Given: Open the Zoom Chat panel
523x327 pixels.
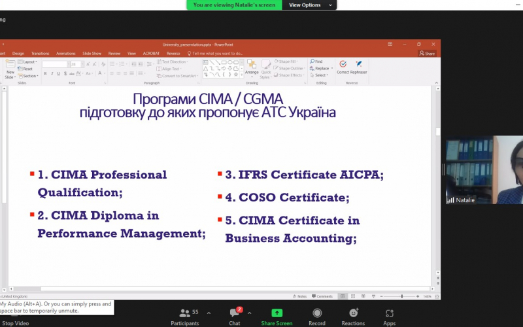Looking at the screenshot, I should (x=235, y=317).
